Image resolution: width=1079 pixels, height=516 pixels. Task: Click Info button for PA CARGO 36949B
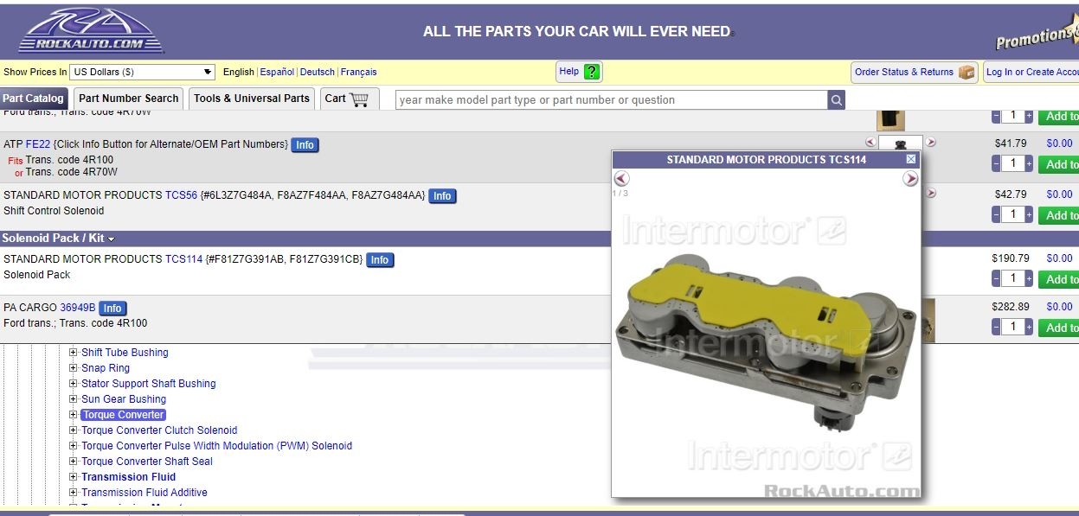tap(112, 309)
